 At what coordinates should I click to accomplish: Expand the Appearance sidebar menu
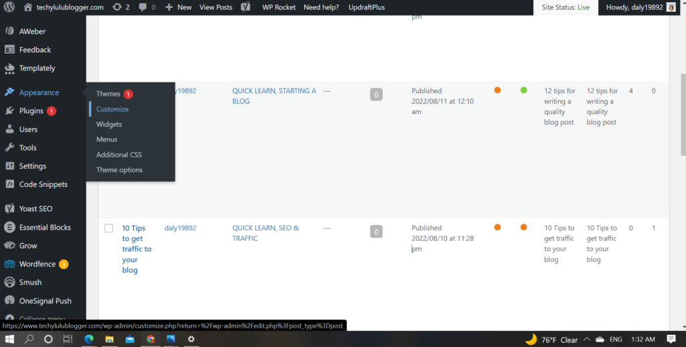click(39, 92)
